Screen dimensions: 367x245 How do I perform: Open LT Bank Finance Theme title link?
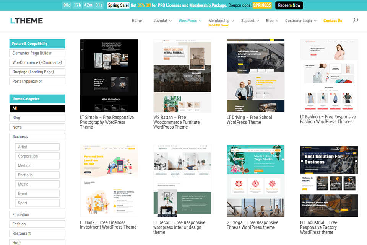click(x=108, y=225)
